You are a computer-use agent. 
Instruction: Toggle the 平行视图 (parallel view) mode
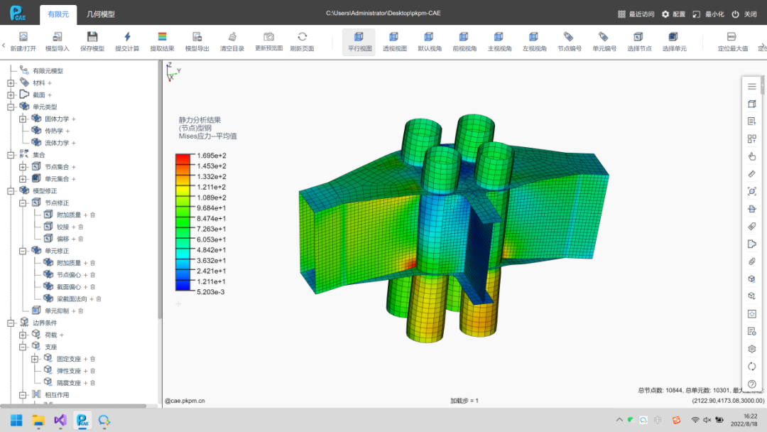(x=359, y=37)
